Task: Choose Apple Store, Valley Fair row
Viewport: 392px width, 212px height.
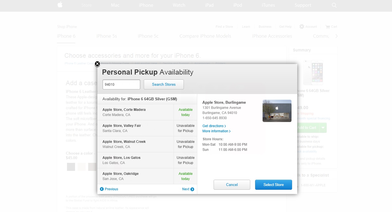Action: (135, 128)
